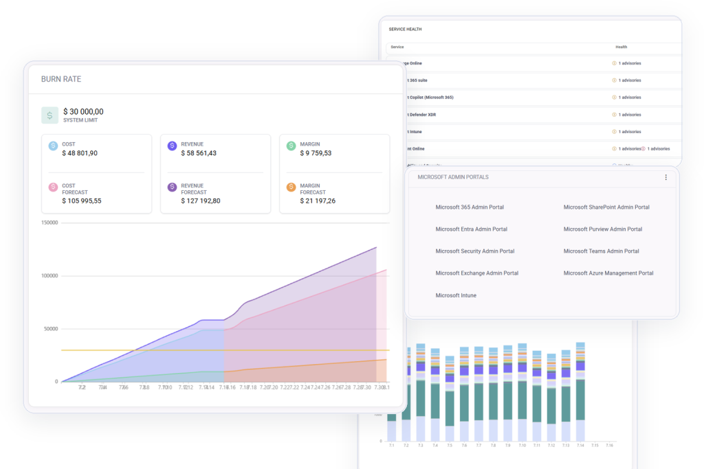Viewport: 704px width, 469px height.
Task: Click the advisory icon in Intune service row
Action: pos(614,132)
